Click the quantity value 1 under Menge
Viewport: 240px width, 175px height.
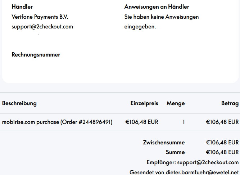point(184,122)
